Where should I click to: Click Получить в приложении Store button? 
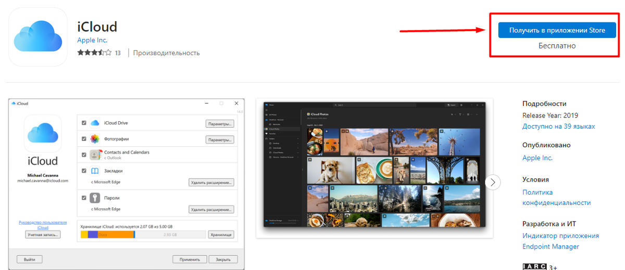[x=557, y=30]
